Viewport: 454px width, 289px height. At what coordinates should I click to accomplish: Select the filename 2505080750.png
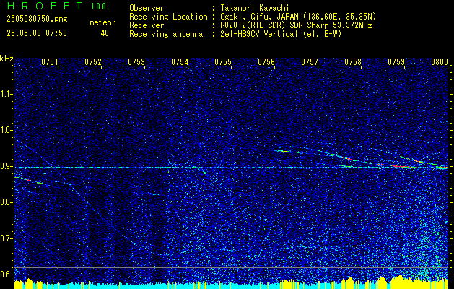pos(37,19)
